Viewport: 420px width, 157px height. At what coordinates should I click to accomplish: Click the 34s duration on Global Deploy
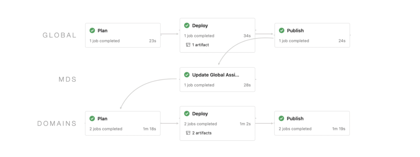coord(247,36)
